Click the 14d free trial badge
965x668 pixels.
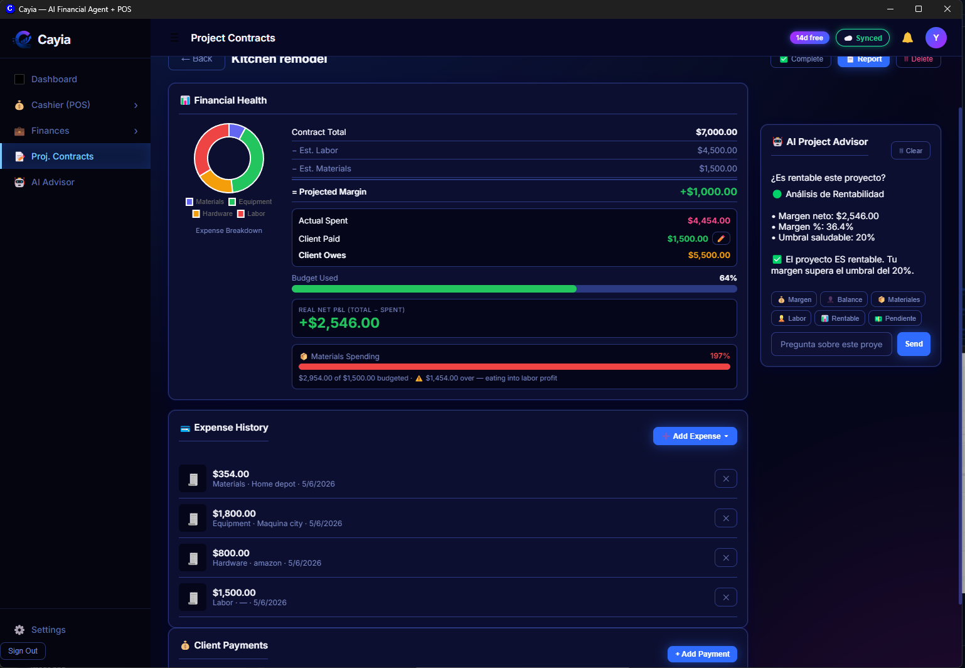click(x=809, y=38)
